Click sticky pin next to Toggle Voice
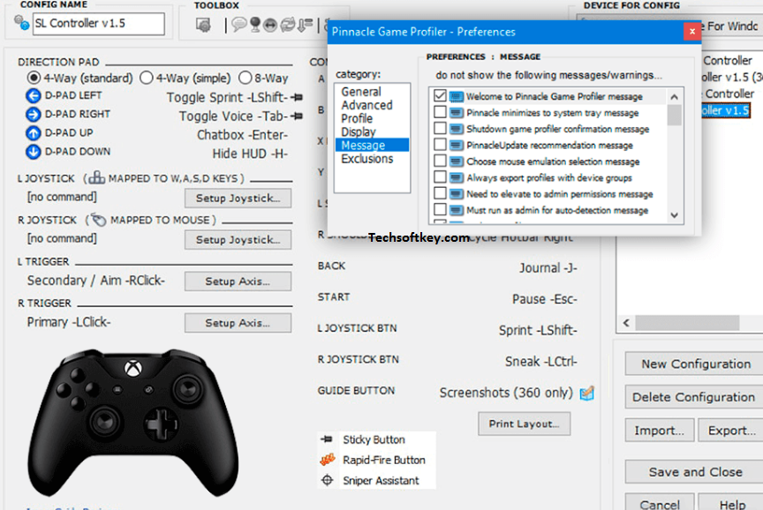This screenshot has width=763, height=510. [x=297, y=116]
